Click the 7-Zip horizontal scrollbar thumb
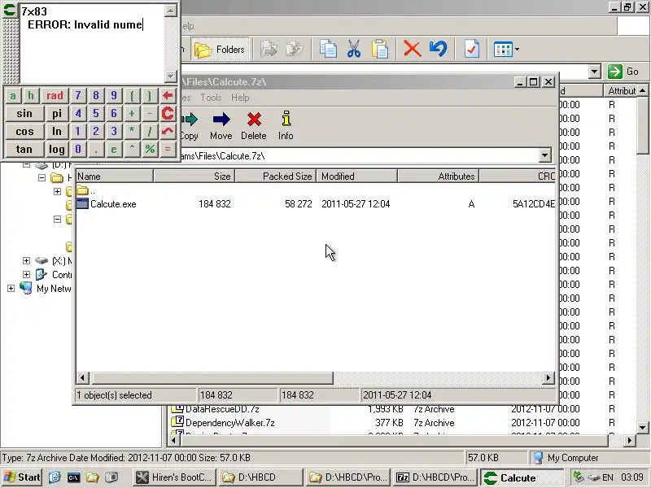 pyautogui.click(x=212, y=378)
